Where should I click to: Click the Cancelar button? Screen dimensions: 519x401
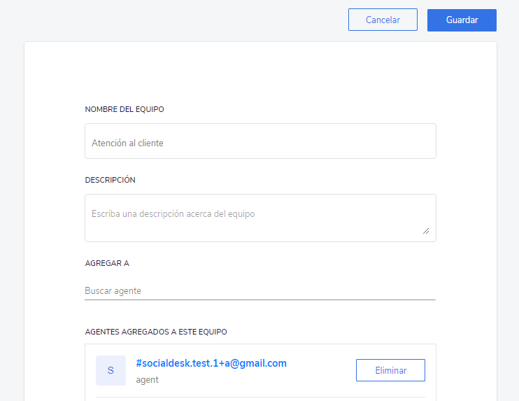(383, 20)
